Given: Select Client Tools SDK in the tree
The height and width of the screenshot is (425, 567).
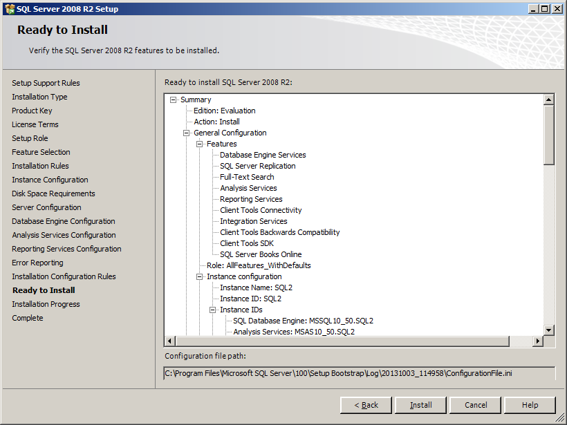Looking at the screenshot, I should click(x=247, y=243).
